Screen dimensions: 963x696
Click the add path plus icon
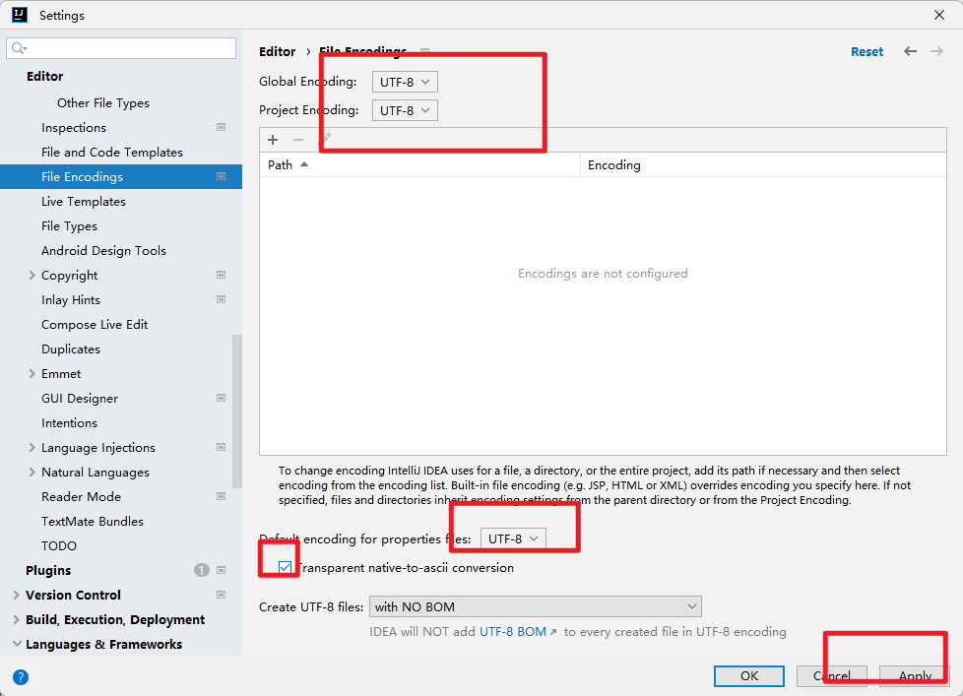(273, 140)
